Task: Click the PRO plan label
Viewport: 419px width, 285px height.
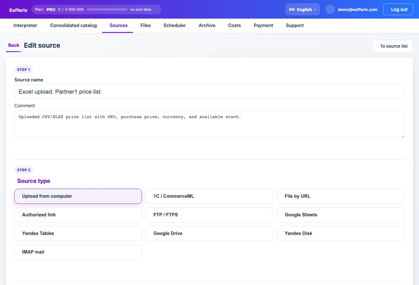Action: (x=51, y=10)
